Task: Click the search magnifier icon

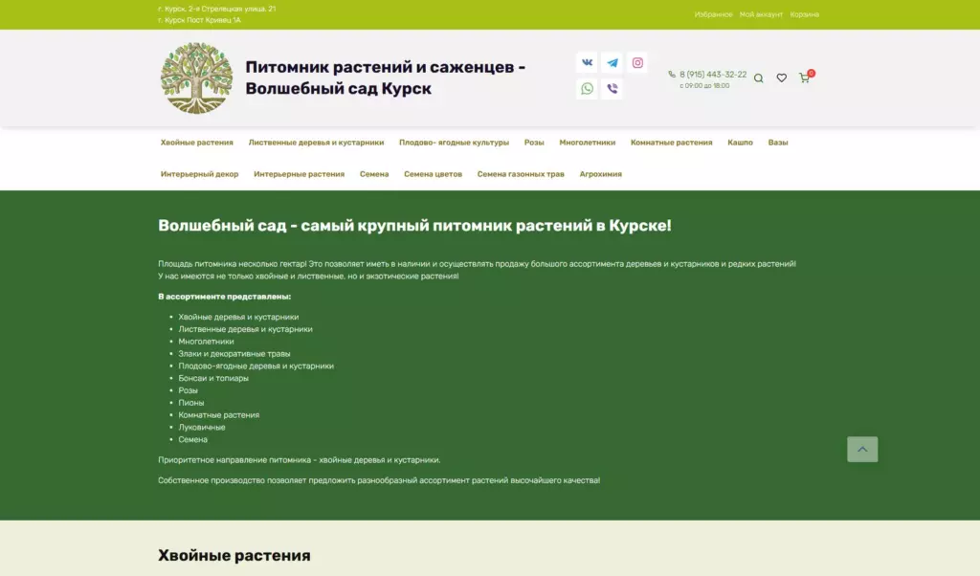Action: (x=758, y=78)
